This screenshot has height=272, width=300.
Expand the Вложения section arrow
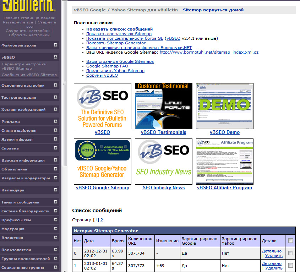[55, 237]
